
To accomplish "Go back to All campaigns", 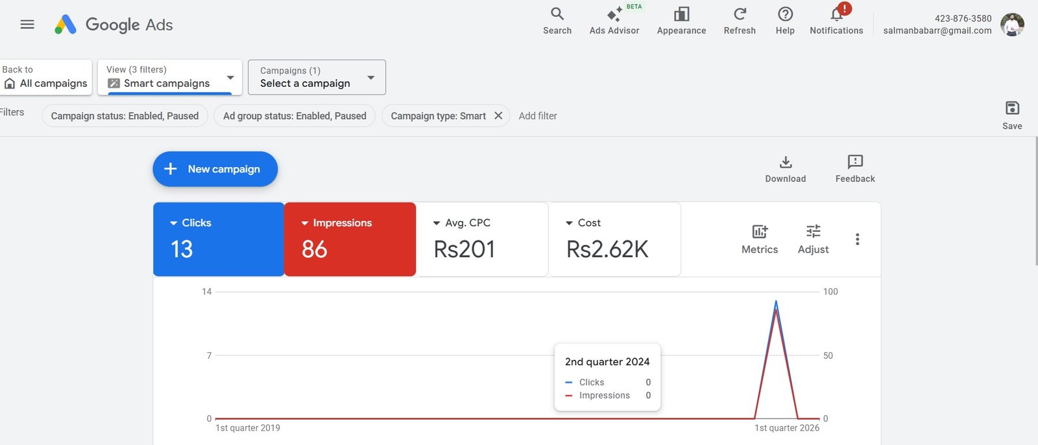I will 45,78.
